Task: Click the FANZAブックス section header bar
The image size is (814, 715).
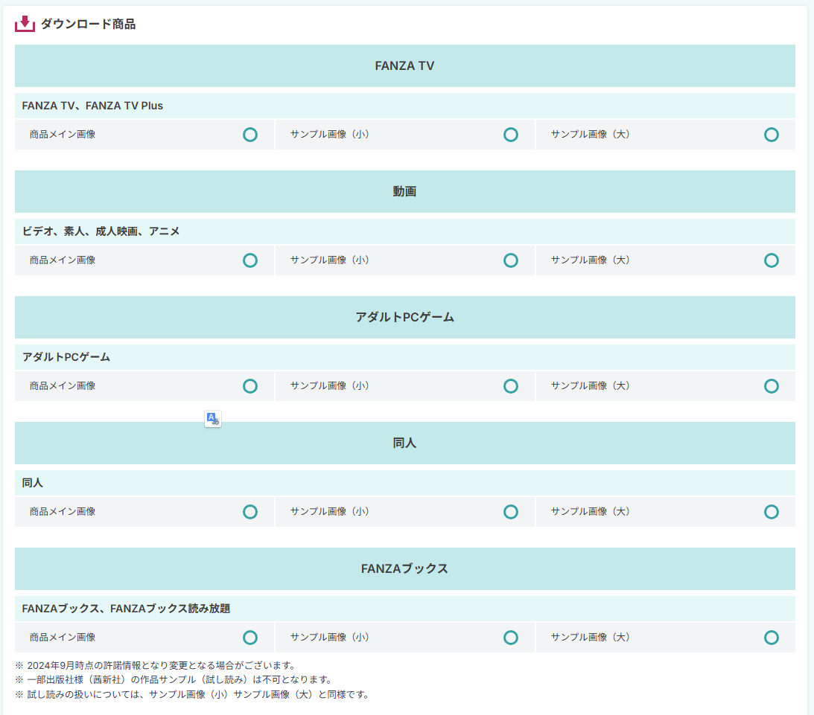Action: 404,569
